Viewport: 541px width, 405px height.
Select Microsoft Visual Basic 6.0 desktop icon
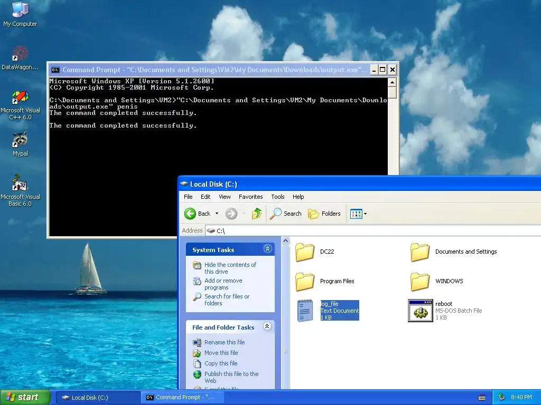coord(20,190)
